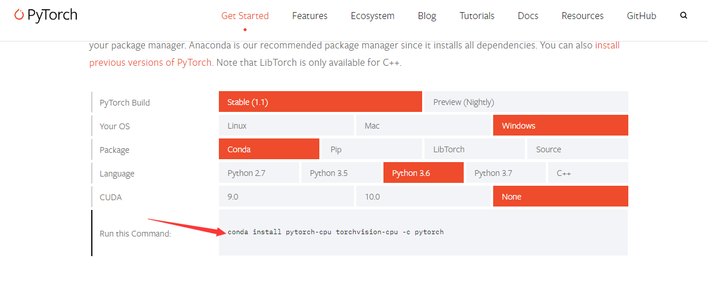
Task: Select Stable (1.1) build option
Action: pos(320,102)
